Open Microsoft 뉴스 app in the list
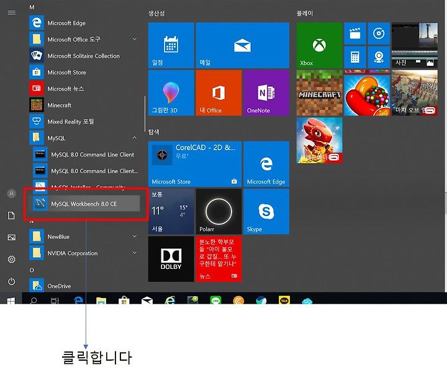This screenshot has height=375, width=447. [x=84, y=88]
